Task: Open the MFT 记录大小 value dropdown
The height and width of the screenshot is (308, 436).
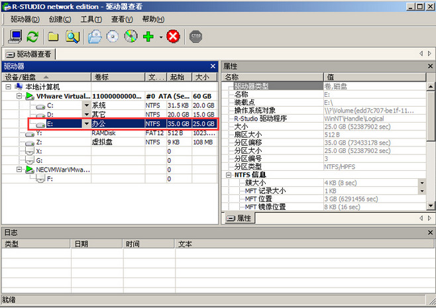Action: tap(422, 191)
